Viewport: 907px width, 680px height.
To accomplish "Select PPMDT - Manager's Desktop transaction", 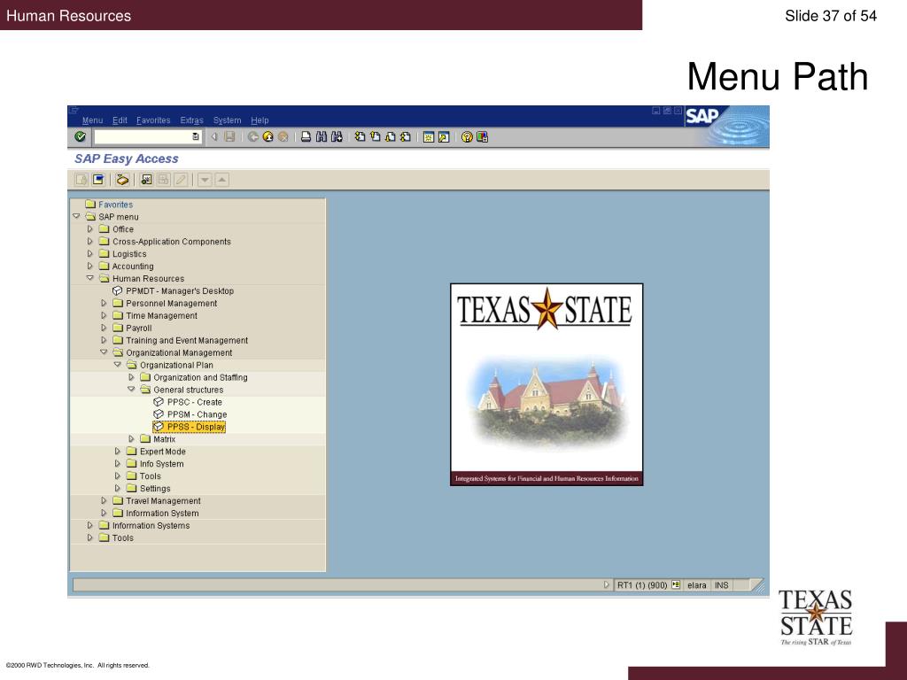I will coord(173,290).
